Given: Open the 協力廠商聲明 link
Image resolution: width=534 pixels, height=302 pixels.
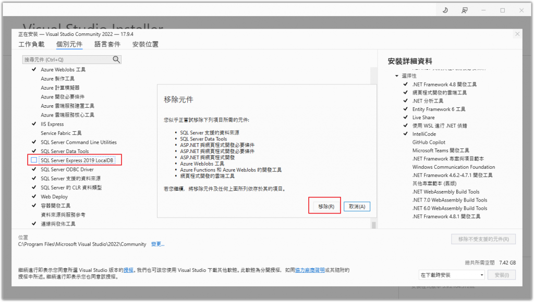Looking at the screenshot, I should coord(310,270).
